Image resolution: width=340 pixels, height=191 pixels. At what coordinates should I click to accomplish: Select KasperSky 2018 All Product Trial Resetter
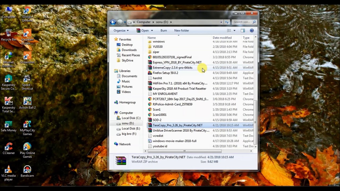point(180,89)
